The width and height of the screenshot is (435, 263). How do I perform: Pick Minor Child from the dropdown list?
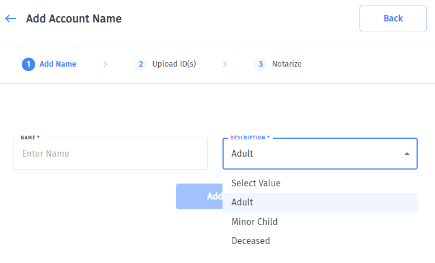click(254, 222)
